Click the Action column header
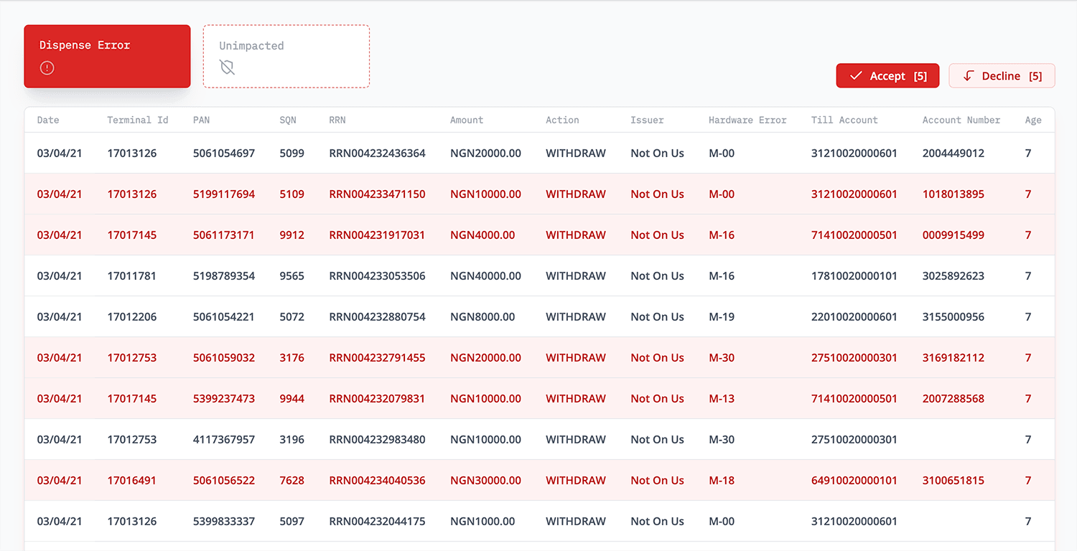The height and width of the screenshot is (551, 1077). point(562,120)
